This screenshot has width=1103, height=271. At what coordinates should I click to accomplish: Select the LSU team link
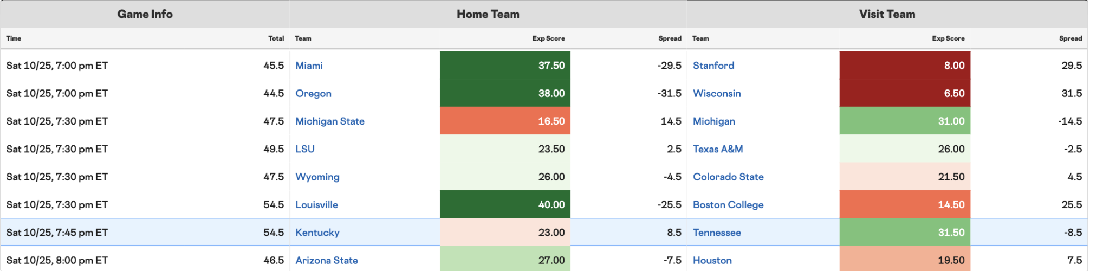click(305, 149)
